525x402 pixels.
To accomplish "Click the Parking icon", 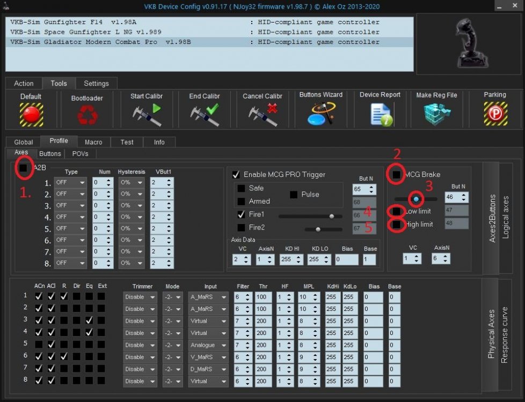I will [494, 113].
